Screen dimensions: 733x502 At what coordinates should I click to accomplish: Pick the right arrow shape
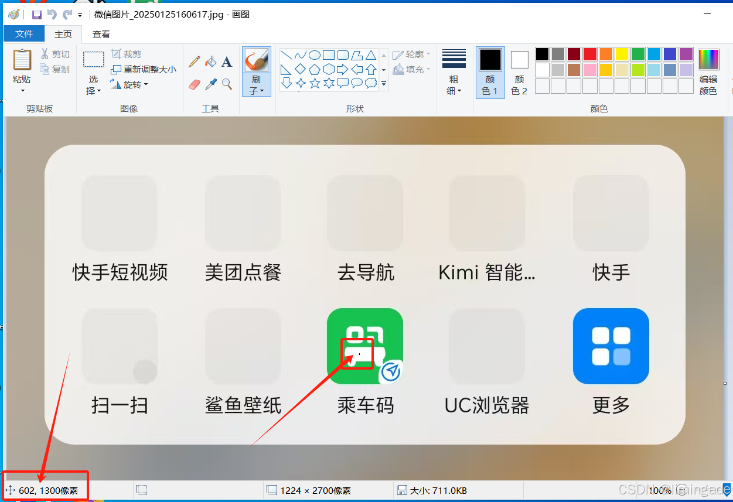point(343,70)
